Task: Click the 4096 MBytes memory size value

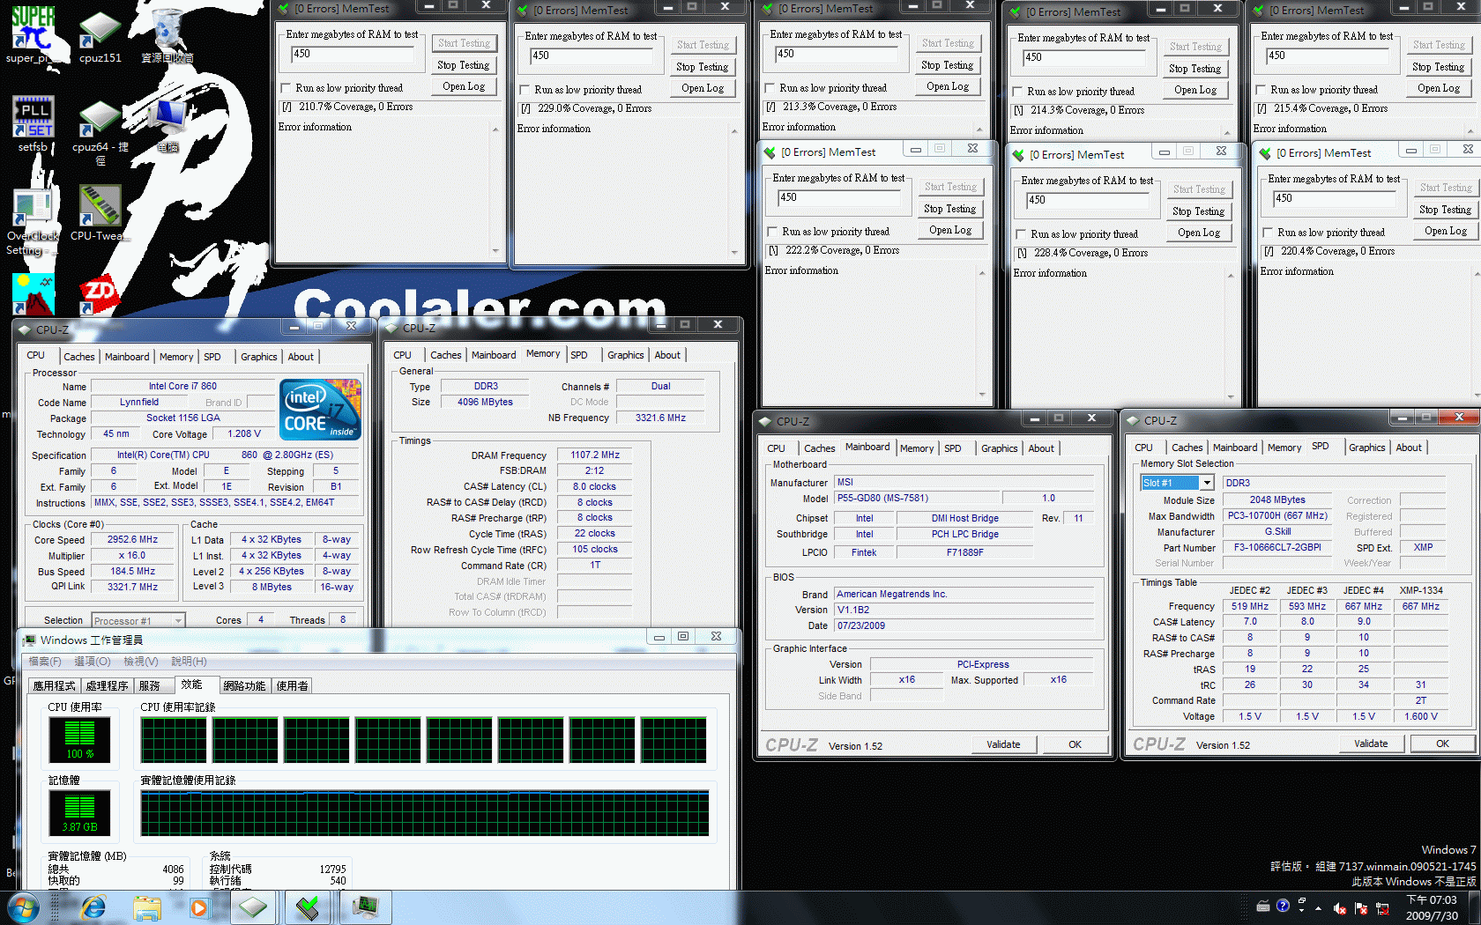Action: pyautogui.click(x=485, y=402)
